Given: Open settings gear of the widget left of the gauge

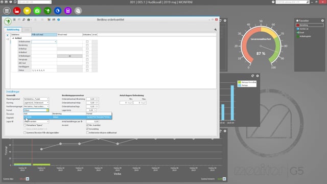Looking at the screenshot, I should coord(225,20).
